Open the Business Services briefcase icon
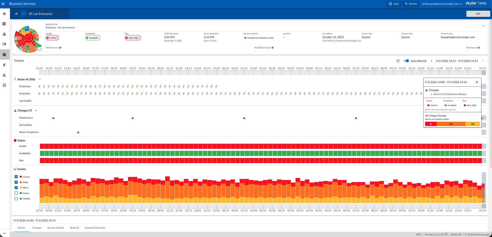The image size is (492, 237). click(4, 54)
